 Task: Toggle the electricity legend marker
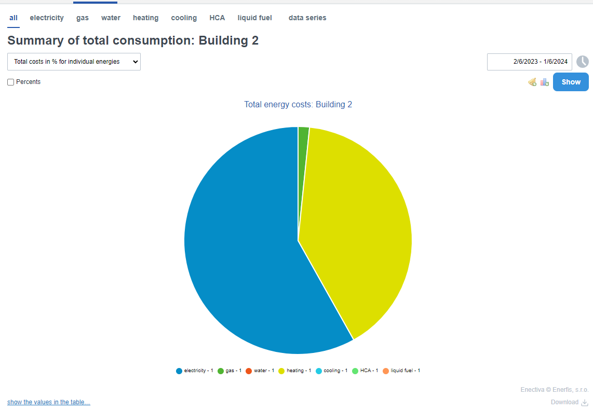(179, 371)
